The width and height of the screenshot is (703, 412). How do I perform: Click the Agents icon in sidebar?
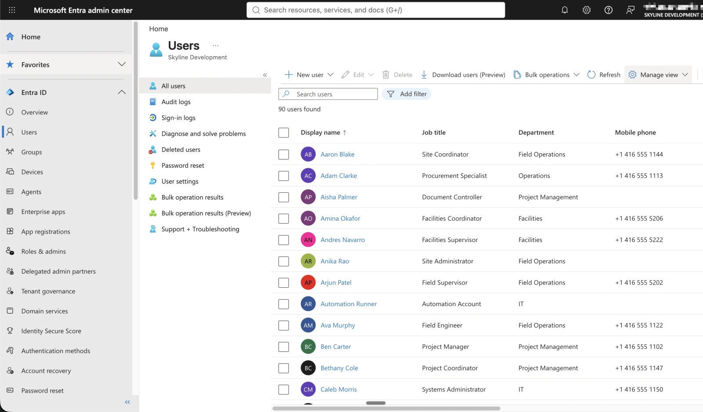coord(10,192)
